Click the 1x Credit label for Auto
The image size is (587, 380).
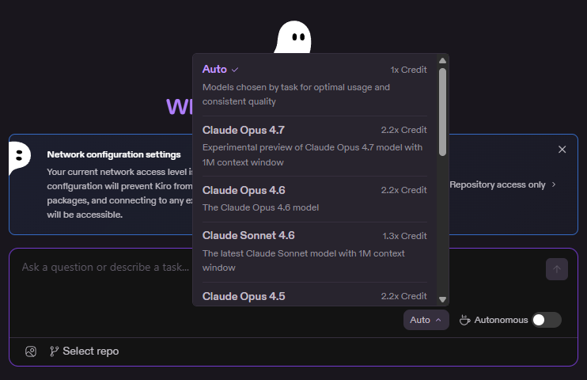[x=408, y=70]
